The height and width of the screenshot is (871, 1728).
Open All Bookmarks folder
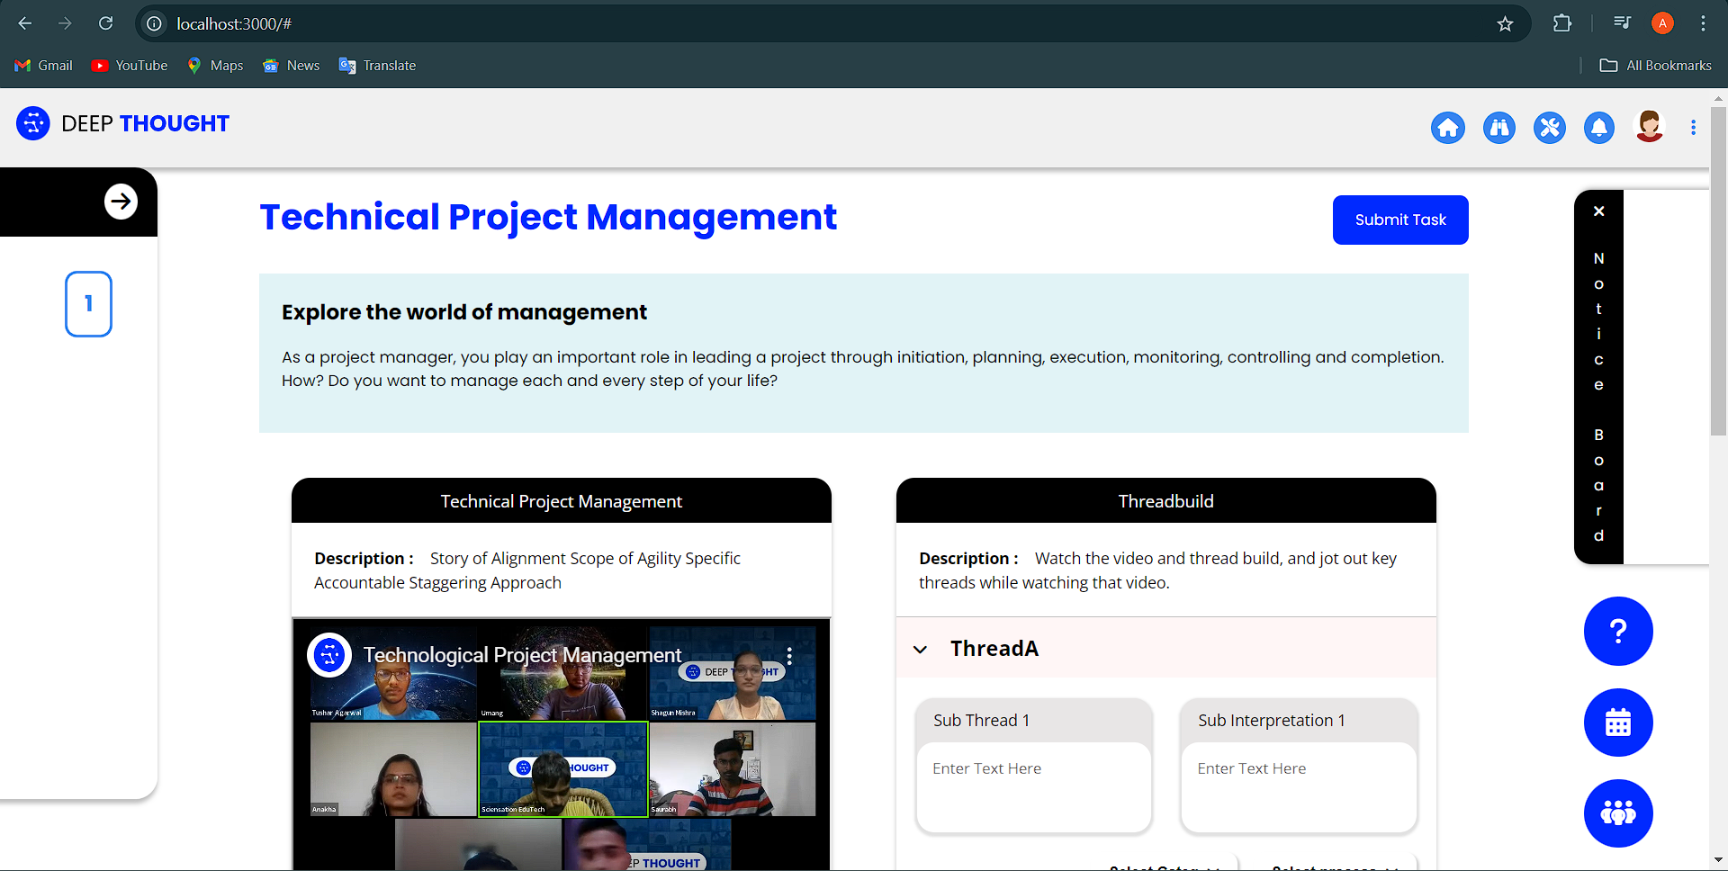(x=1656, y=66)
